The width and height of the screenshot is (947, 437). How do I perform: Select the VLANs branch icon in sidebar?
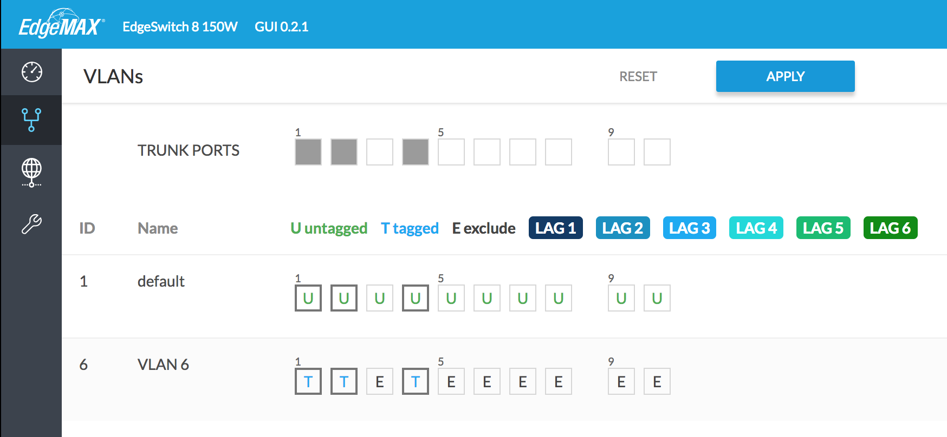pyautogui.click(x=31, y=120)
